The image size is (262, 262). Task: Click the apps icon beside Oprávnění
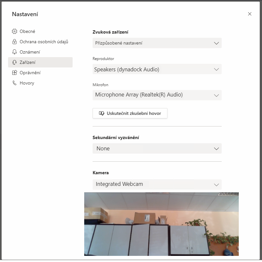click(x=15, y=73)
